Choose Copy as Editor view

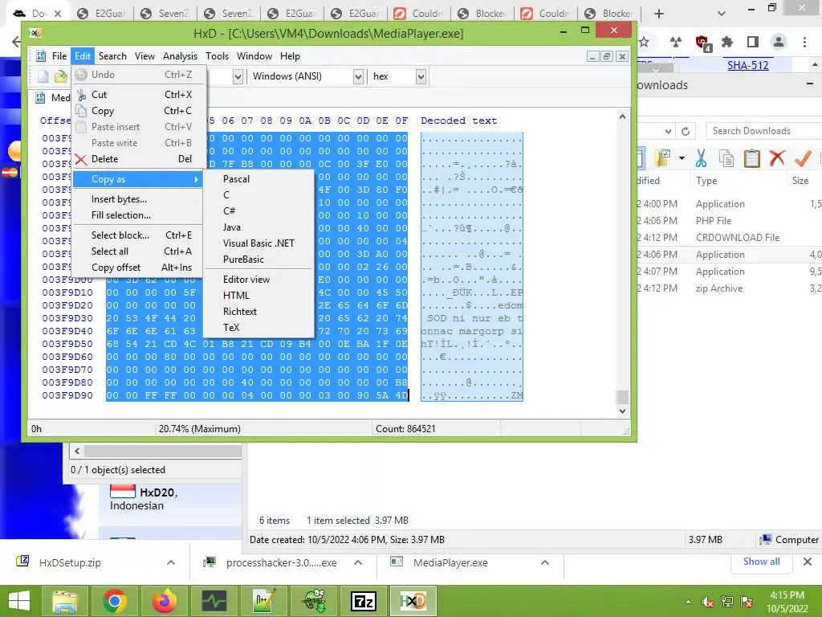(x=260, y=280)
